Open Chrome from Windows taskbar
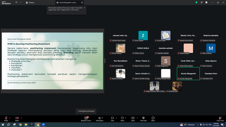This screenshot has height=127, width=226. click(20, 125)
